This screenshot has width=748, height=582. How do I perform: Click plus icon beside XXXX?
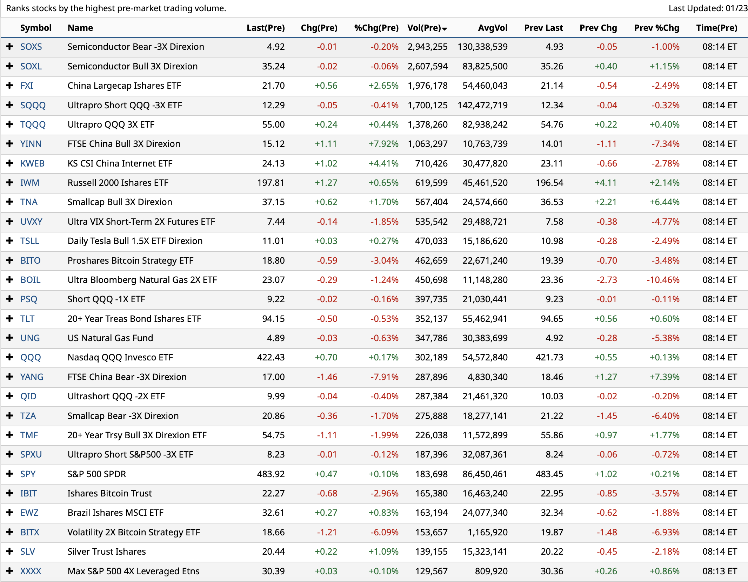click(9, 571)
